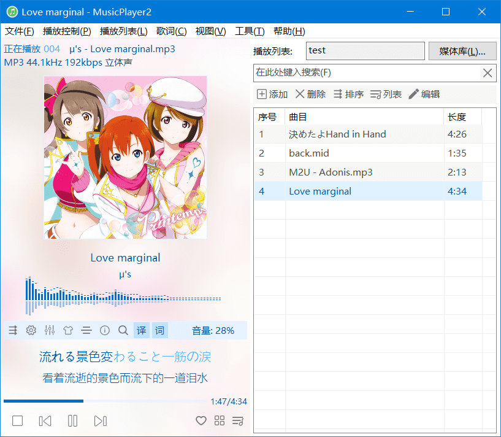Open the 文件(F) menu
The image size is (501, 437).
click(19, 31)
